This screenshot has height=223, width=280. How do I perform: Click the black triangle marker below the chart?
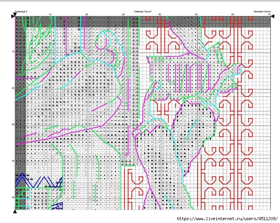click(x=15, y=211)
